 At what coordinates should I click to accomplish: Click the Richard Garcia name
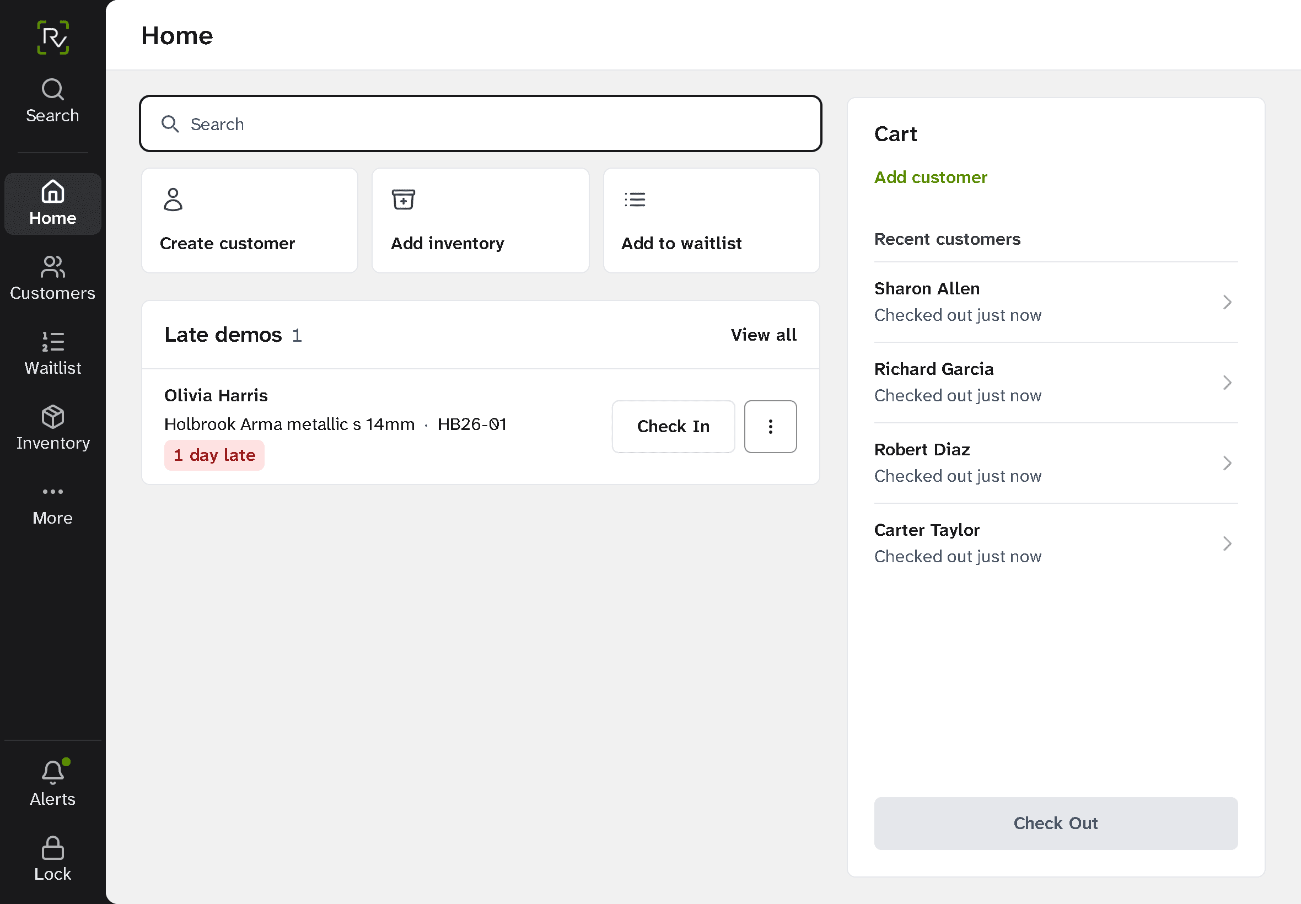933,369
